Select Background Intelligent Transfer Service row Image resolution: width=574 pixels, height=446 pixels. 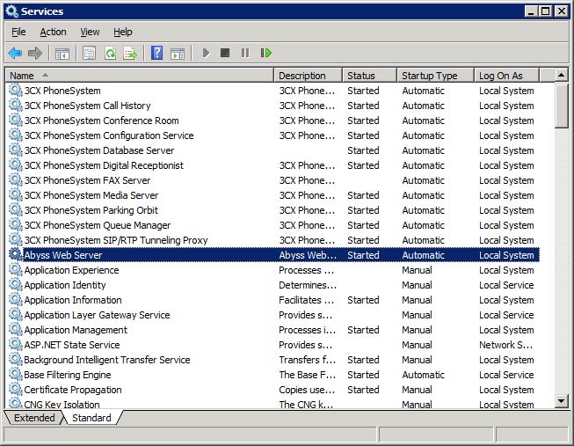(272, 360)
